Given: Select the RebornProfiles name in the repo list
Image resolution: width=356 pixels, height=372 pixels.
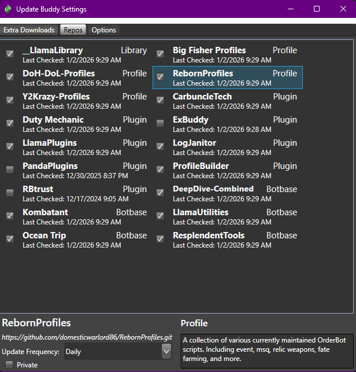Looking at the screenshot, I should 203,73.
